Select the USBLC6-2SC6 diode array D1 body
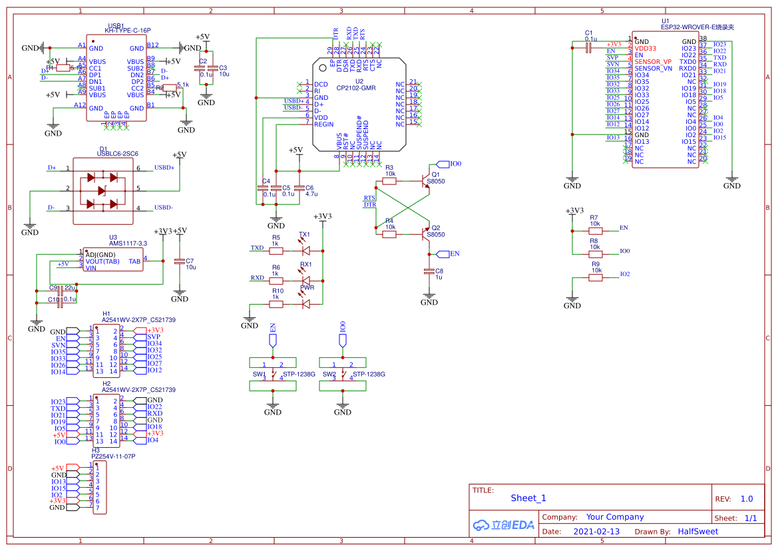 pyautogui.click(x=103, y=191)
